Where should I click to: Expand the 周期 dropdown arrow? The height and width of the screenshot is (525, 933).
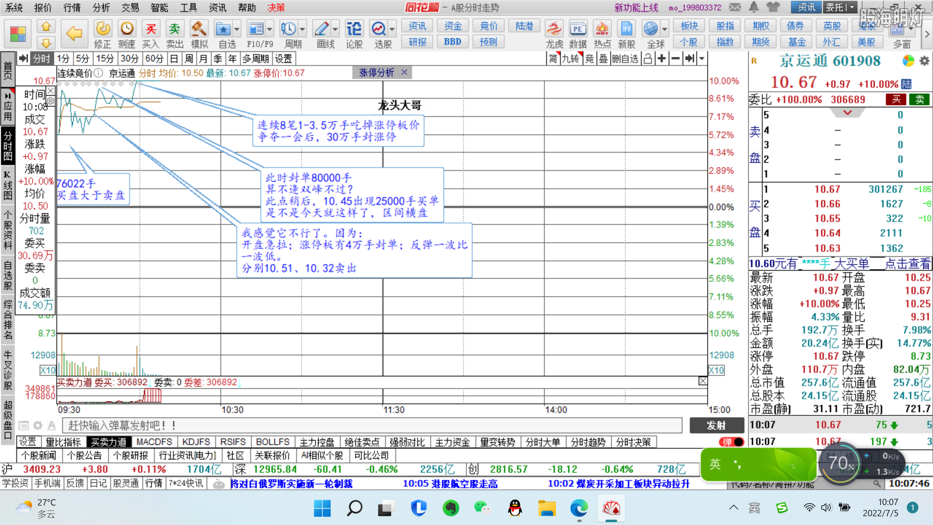302,29
